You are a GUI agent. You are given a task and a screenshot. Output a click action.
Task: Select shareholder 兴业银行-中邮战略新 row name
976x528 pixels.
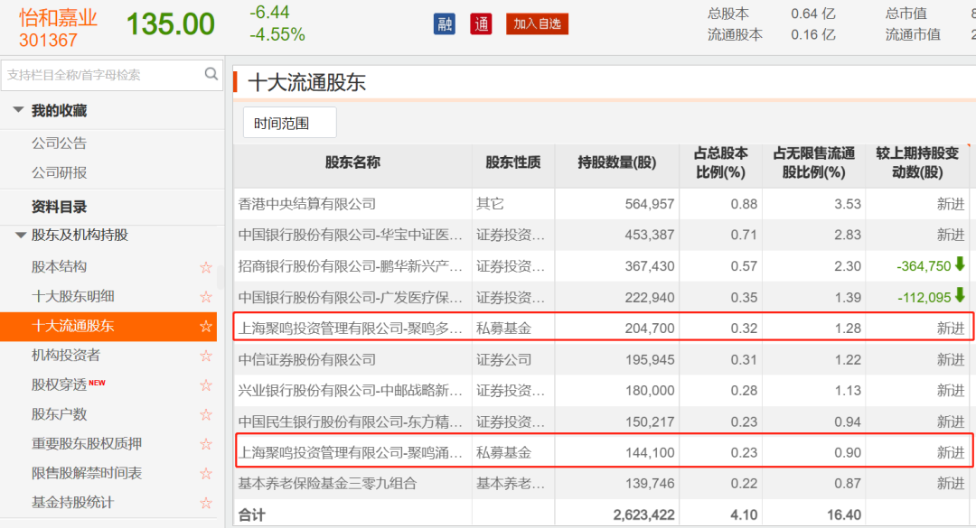click(x=350, y=391)
